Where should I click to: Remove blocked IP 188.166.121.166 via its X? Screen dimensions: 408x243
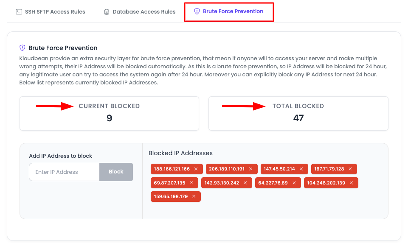pos(196,169)
